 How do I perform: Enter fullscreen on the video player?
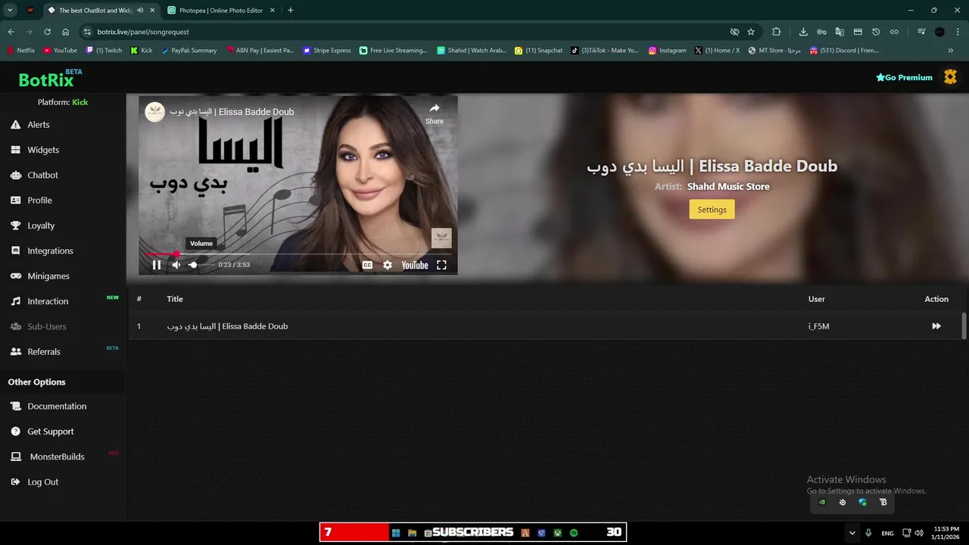[x=441, y=265]
